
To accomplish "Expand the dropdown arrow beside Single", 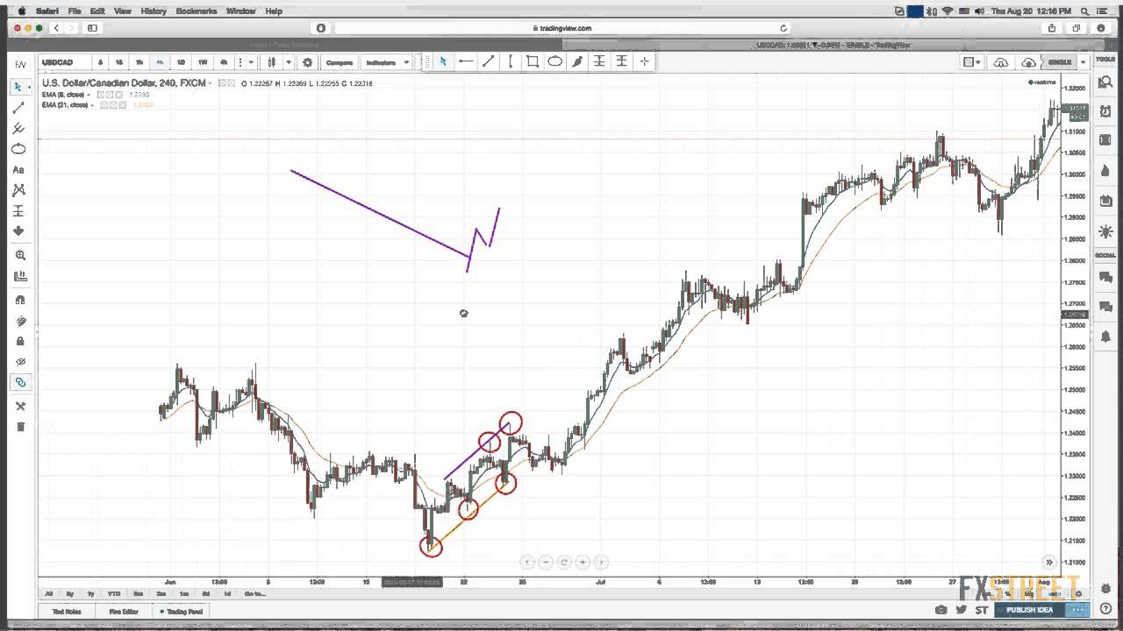I will click(1084, 62).
